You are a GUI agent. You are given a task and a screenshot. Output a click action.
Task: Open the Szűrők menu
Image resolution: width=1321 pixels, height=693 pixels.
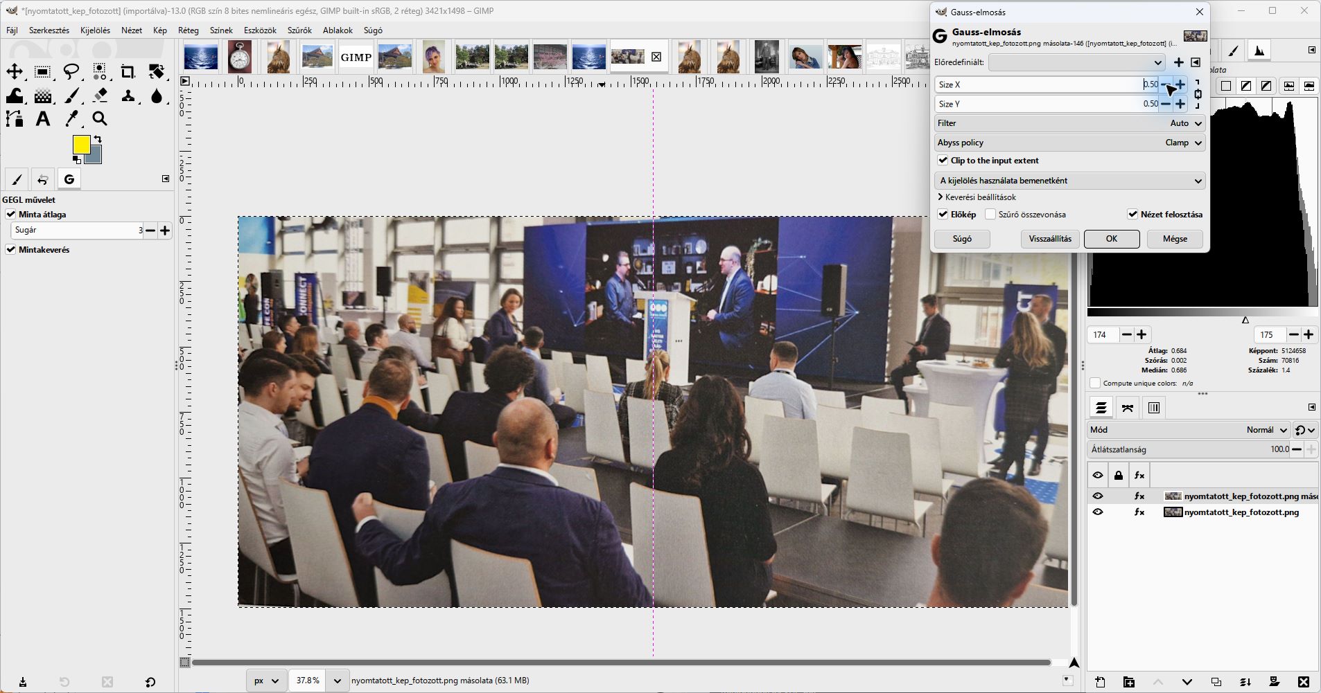pos(299,30)
